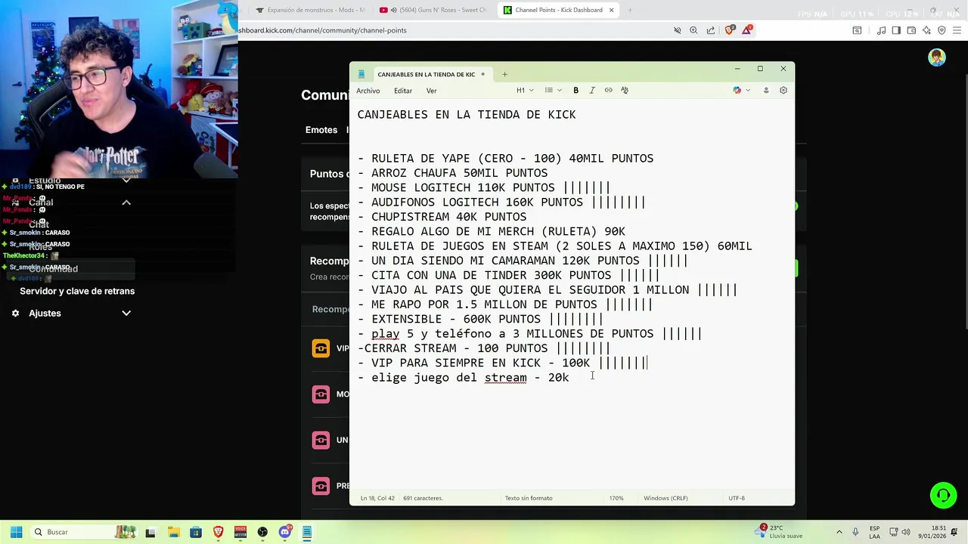
Task: Open Brave VPN shield icon
Action: [x=942, y=30]
